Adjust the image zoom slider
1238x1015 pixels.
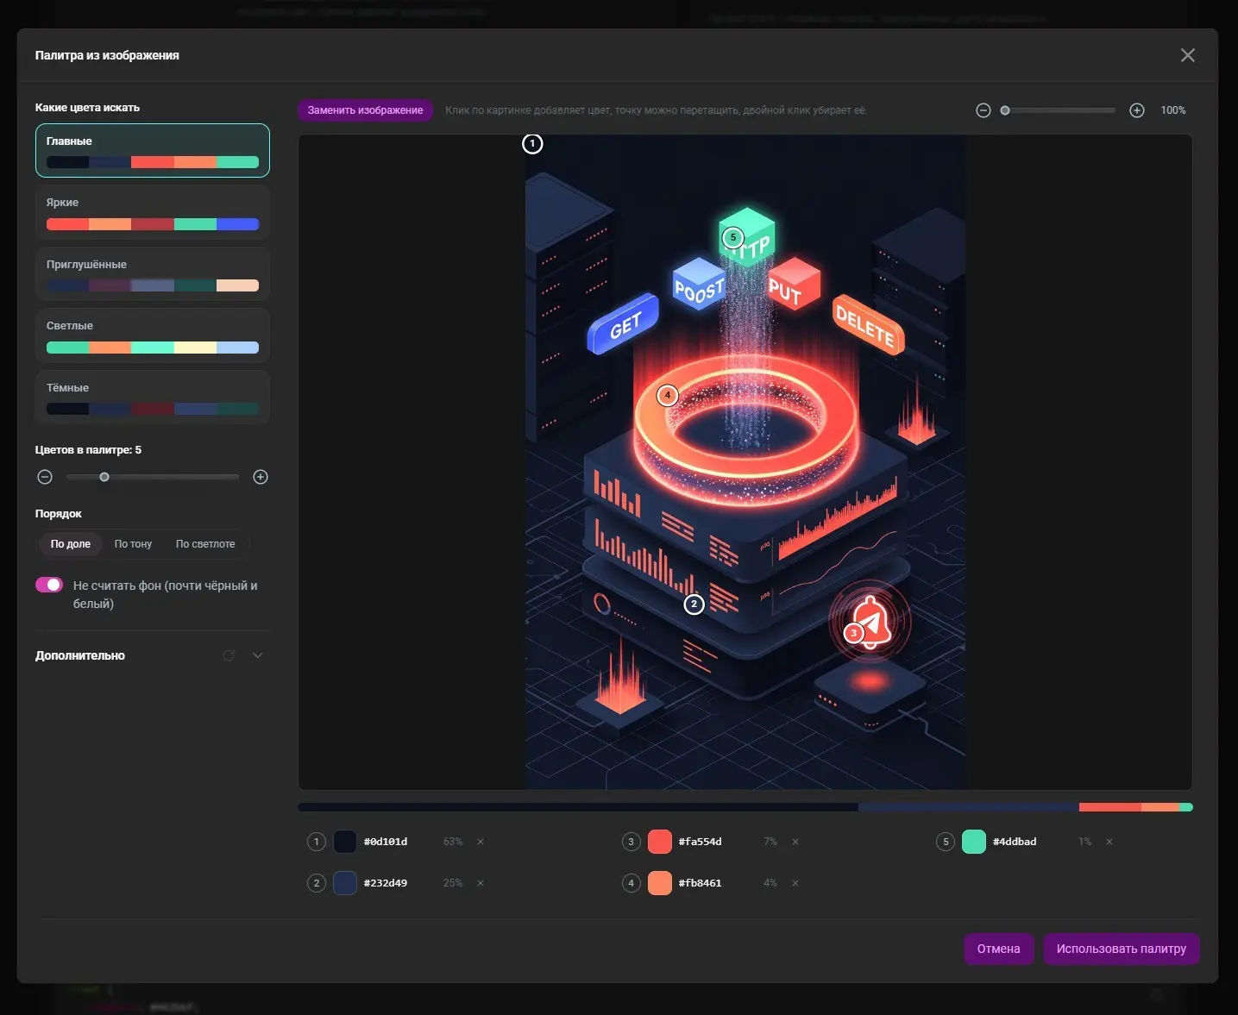point(1059,110)
